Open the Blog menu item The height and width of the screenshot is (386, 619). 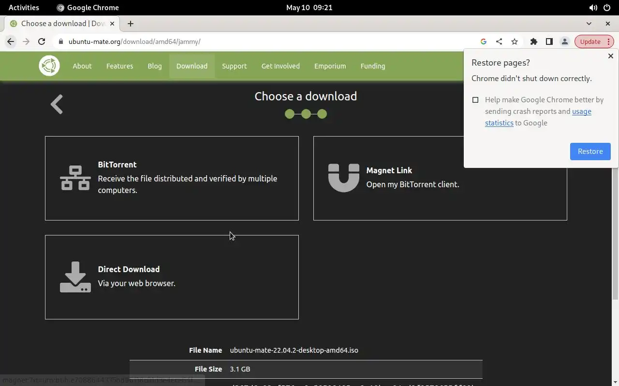coord(155,66)
